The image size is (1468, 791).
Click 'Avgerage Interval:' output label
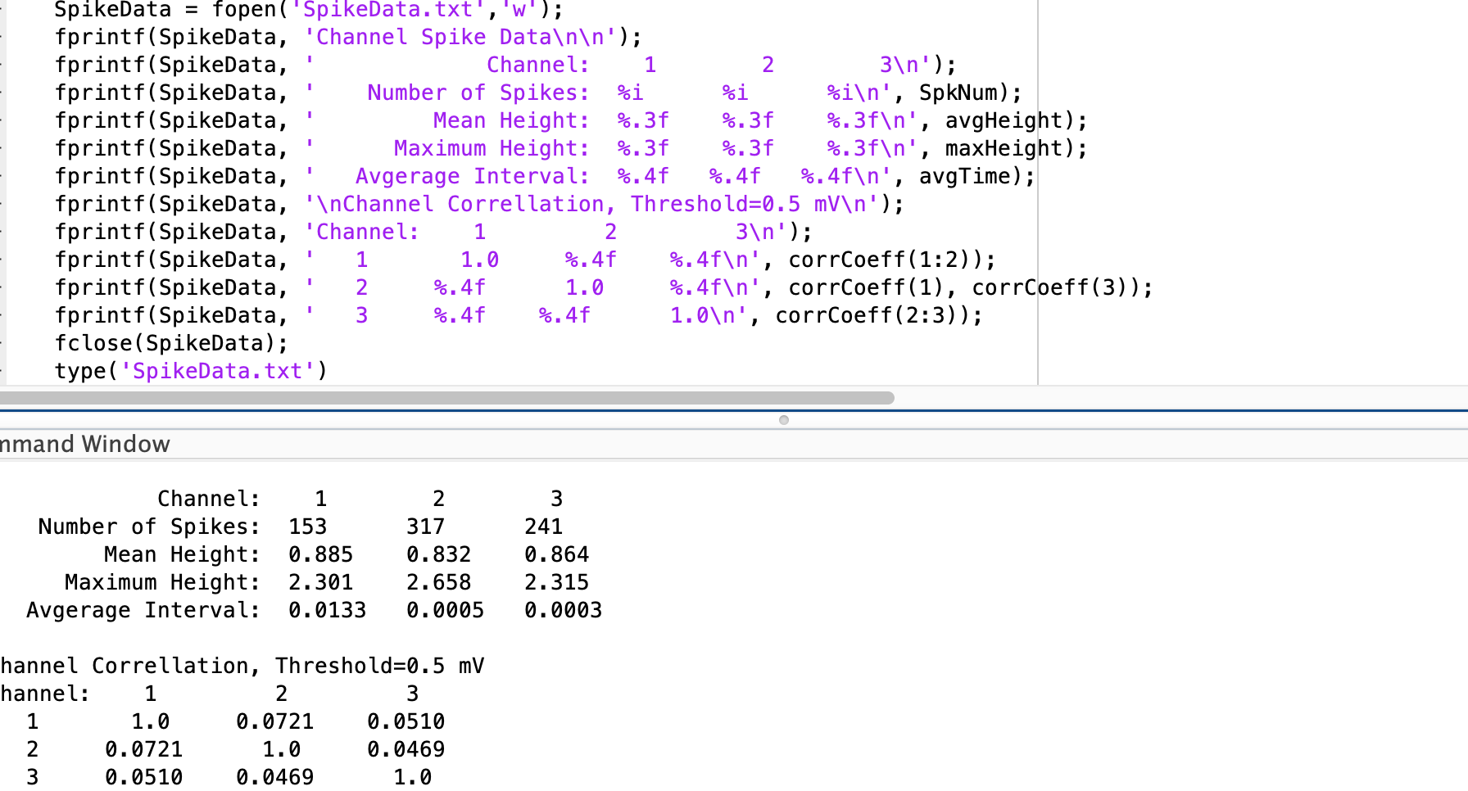tap(143, 611)
